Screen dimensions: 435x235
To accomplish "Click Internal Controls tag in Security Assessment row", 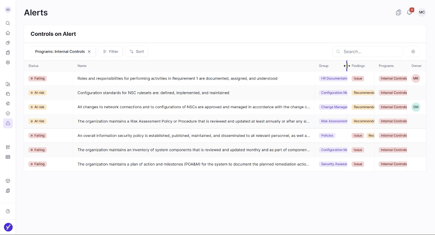I will click(x=393, y=164).
